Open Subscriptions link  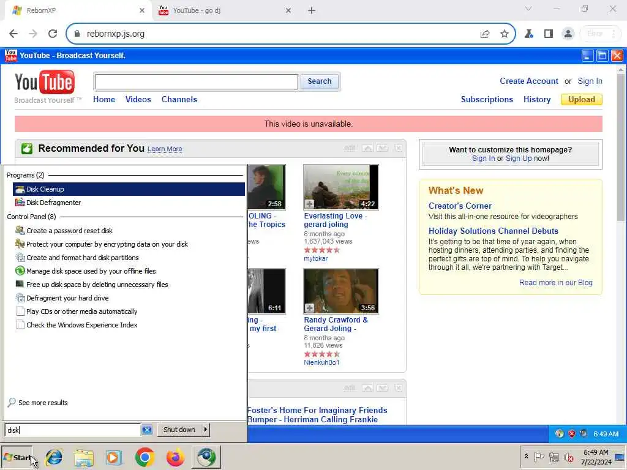click(x=487, y=100)
